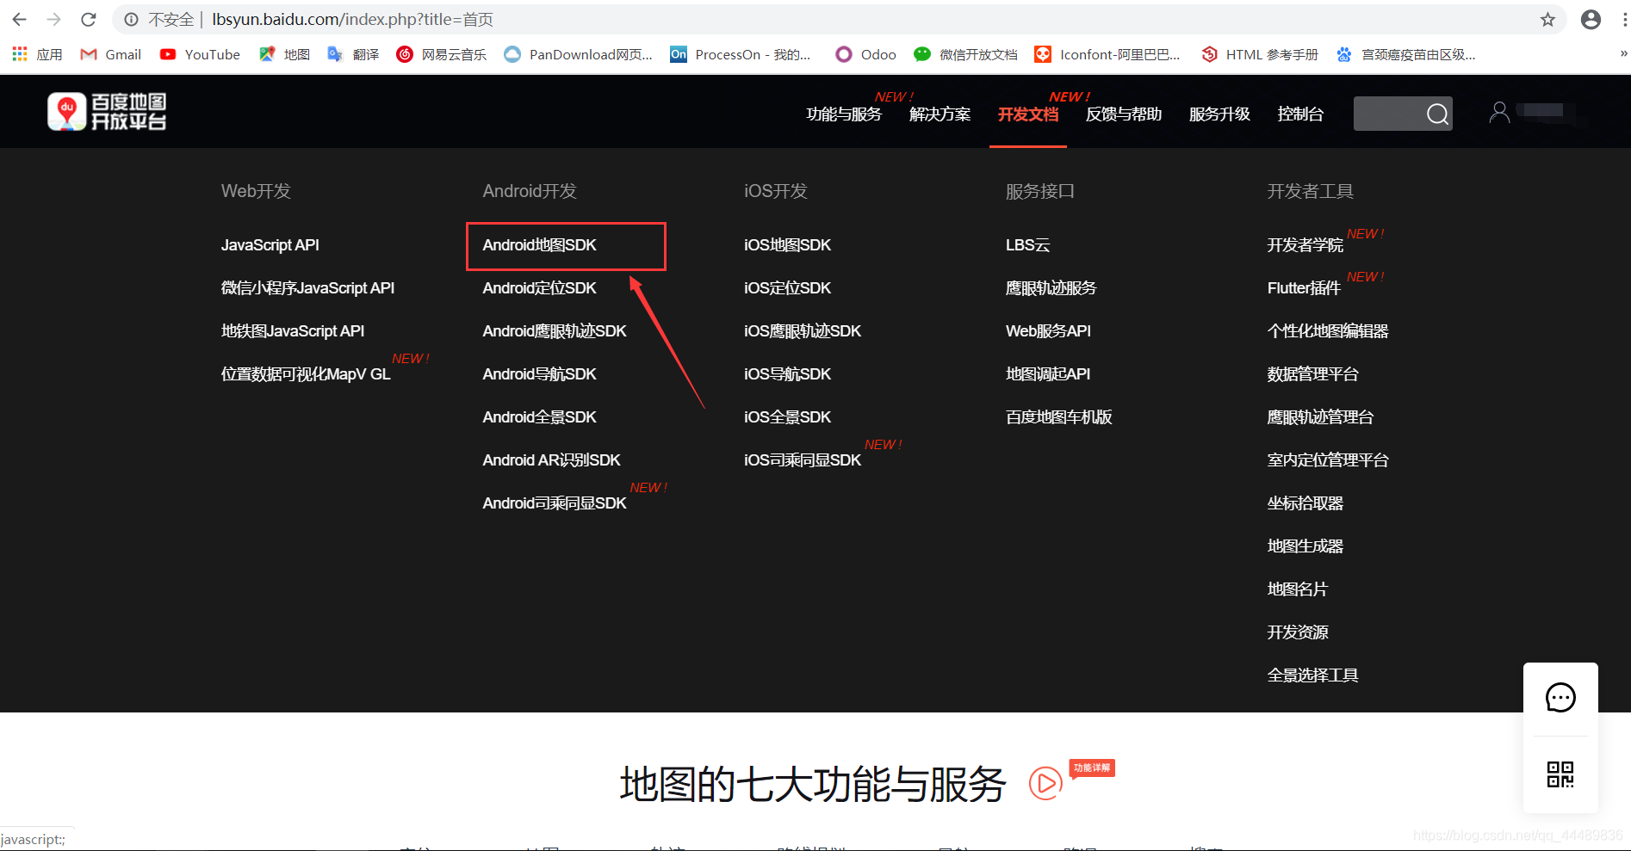Open Android全景SDK link
Image resolution: width=1631 pixels, height=851 pixels.
pyautogui.click(x=540, y=417)
